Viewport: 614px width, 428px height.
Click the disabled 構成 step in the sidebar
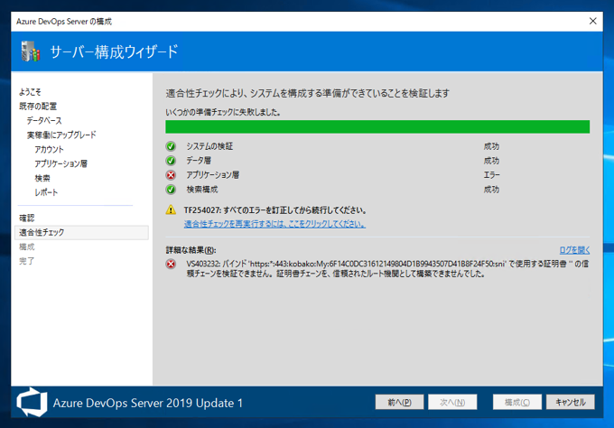(x=26, y=247)
